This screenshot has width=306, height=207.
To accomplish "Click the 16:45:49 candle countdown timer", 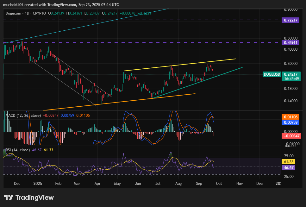I will [291, 79].
